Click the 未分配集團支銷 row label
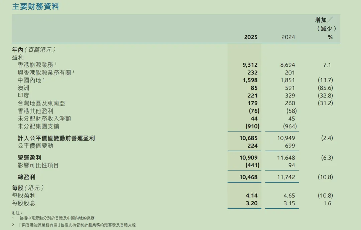Image resolution: width=361 pixels, height=230 pixels. pyautogui.click(x=38, y=126)
